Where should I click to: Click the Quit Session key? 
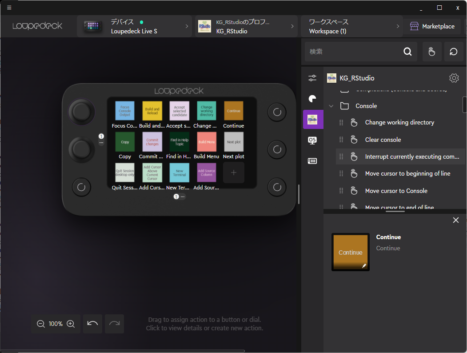pyautogui.click(x=125, y=173)
